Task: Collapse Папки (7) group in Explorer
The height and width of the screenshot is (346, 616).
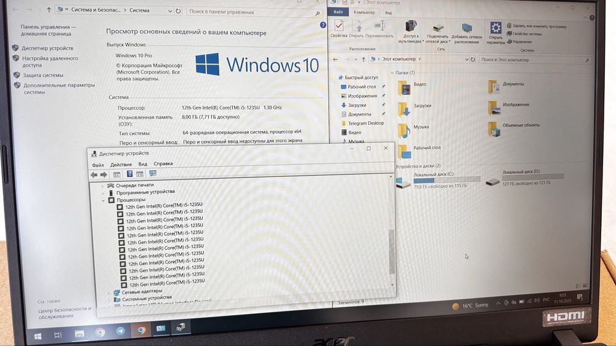Action: (x=392, y=73)
